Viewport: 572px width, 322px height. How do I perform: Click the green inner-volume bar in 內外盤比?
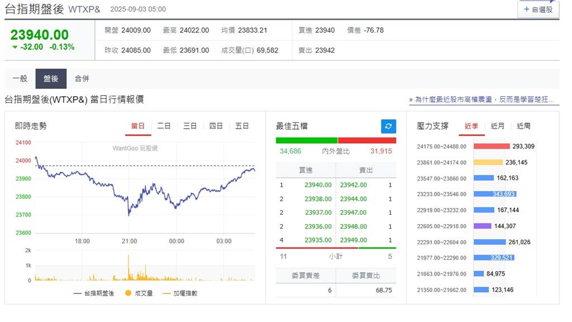(307, 140)
